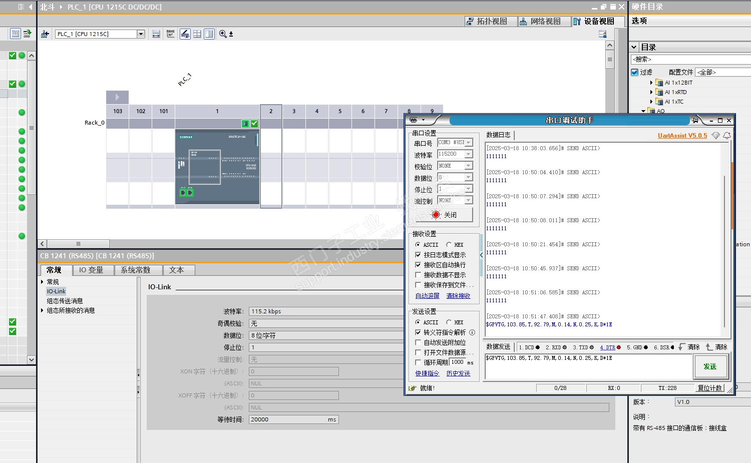The image size is (751, 463).
Task: Click the down-arrow 清除 icon in UartAssist
Action: (682, 347)
